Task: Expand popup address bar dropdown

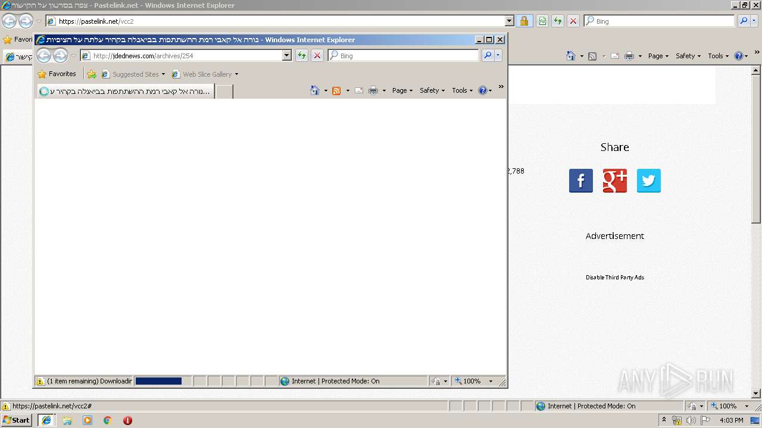Action: 286,55
